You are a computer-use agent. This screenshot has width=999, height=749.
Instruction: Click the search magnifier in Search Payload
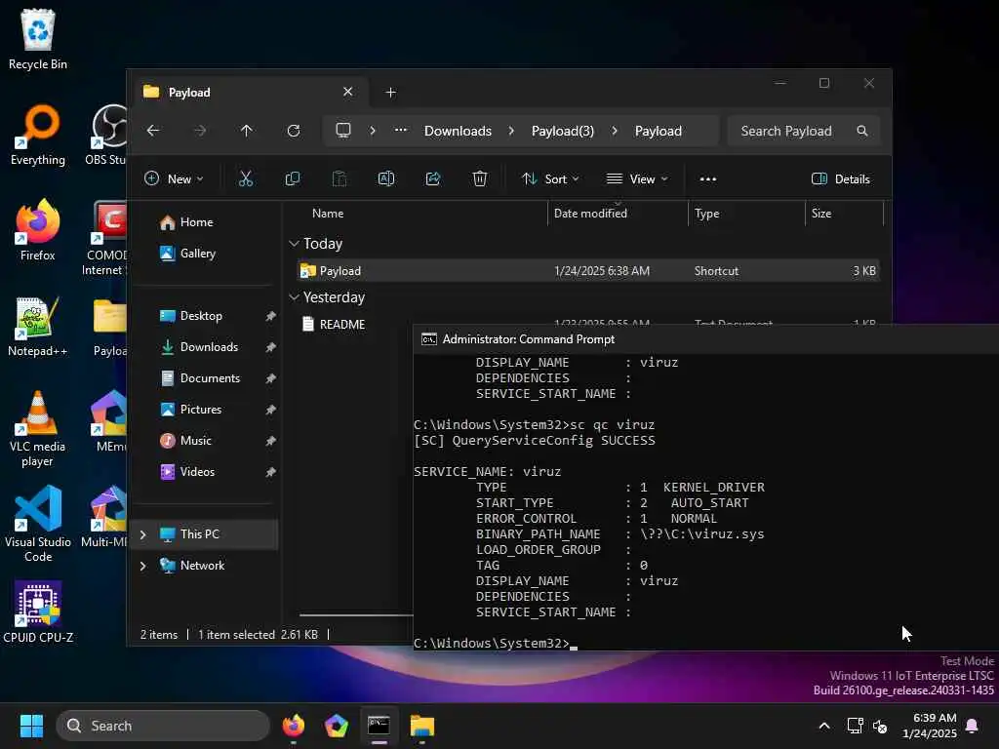pyautogui.click(x=862, y=131)
